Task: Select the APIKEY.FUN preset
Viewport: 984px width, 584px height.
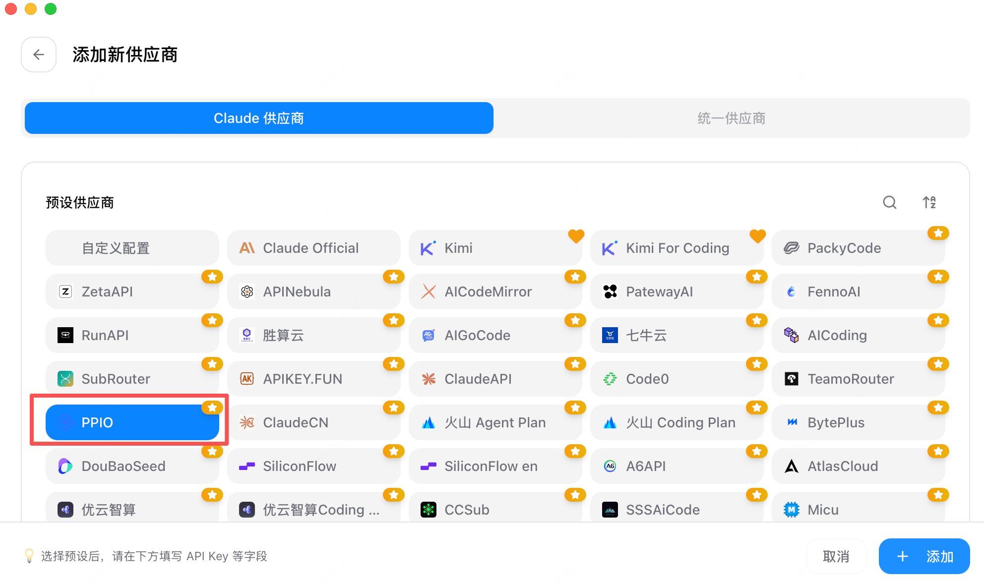Action: (314, 379)
